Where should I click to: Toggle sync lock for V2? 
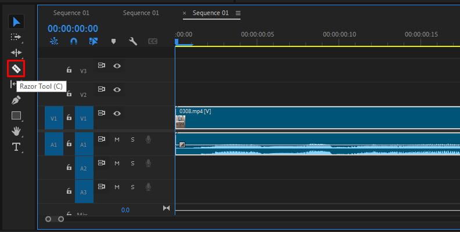click(102, 89)
